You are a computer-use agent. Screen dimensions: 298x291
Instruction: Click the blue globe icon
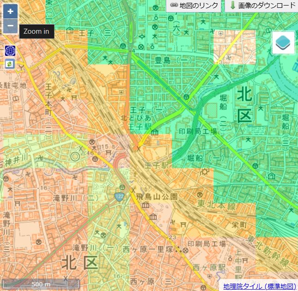point(10,51)
